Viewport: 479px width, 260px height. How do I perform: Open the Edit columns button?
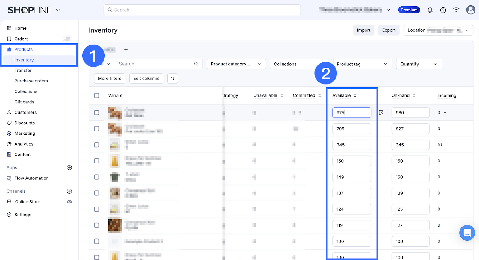(146, 79)
